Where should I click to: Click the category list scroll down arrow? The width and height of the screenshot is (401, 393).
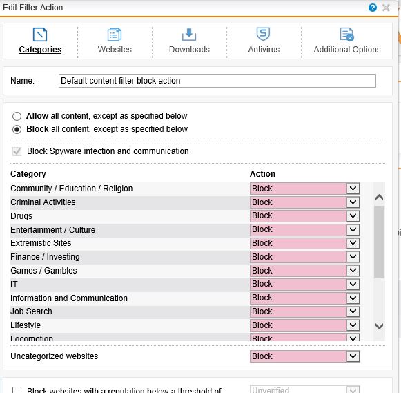(x=379, y=326)
